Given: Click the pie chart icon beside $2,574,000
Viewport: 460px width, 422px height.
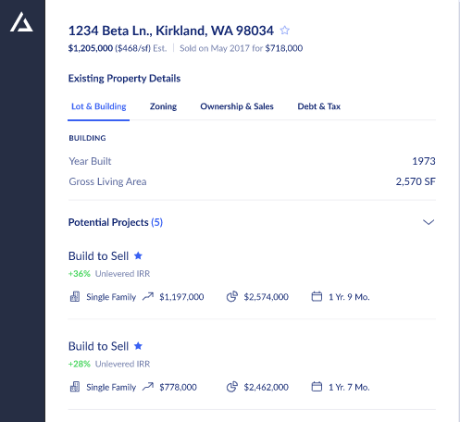Looking at the screenshot, I should coord(232,297).
